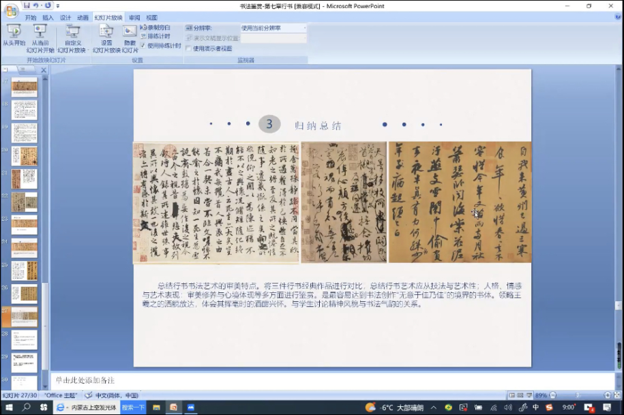Screen dimensions: 624x415
Task: Click the zoom slider handle
Action: [578, 395]
